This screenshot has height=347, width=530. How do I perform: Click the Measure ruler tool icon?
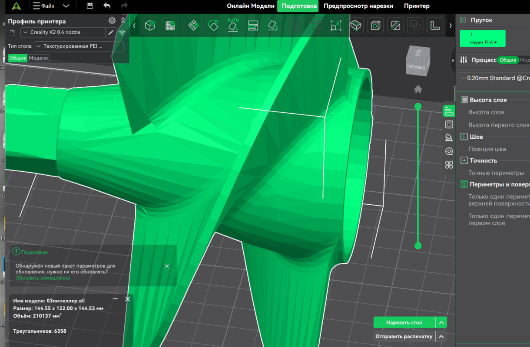coord(434,26)
